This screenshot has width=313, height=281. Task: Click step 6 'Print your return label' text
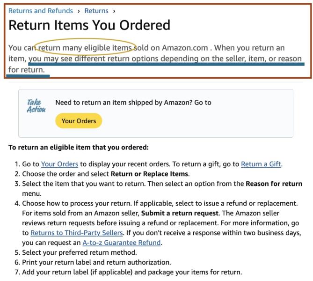tap(96, 262)
